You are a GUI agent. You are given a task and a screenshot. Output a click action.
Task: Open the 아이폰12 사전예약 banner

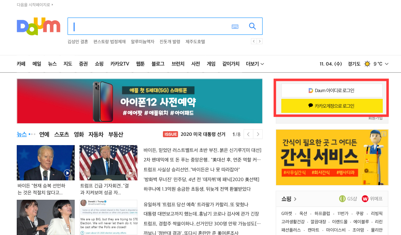tap(140, 101)
